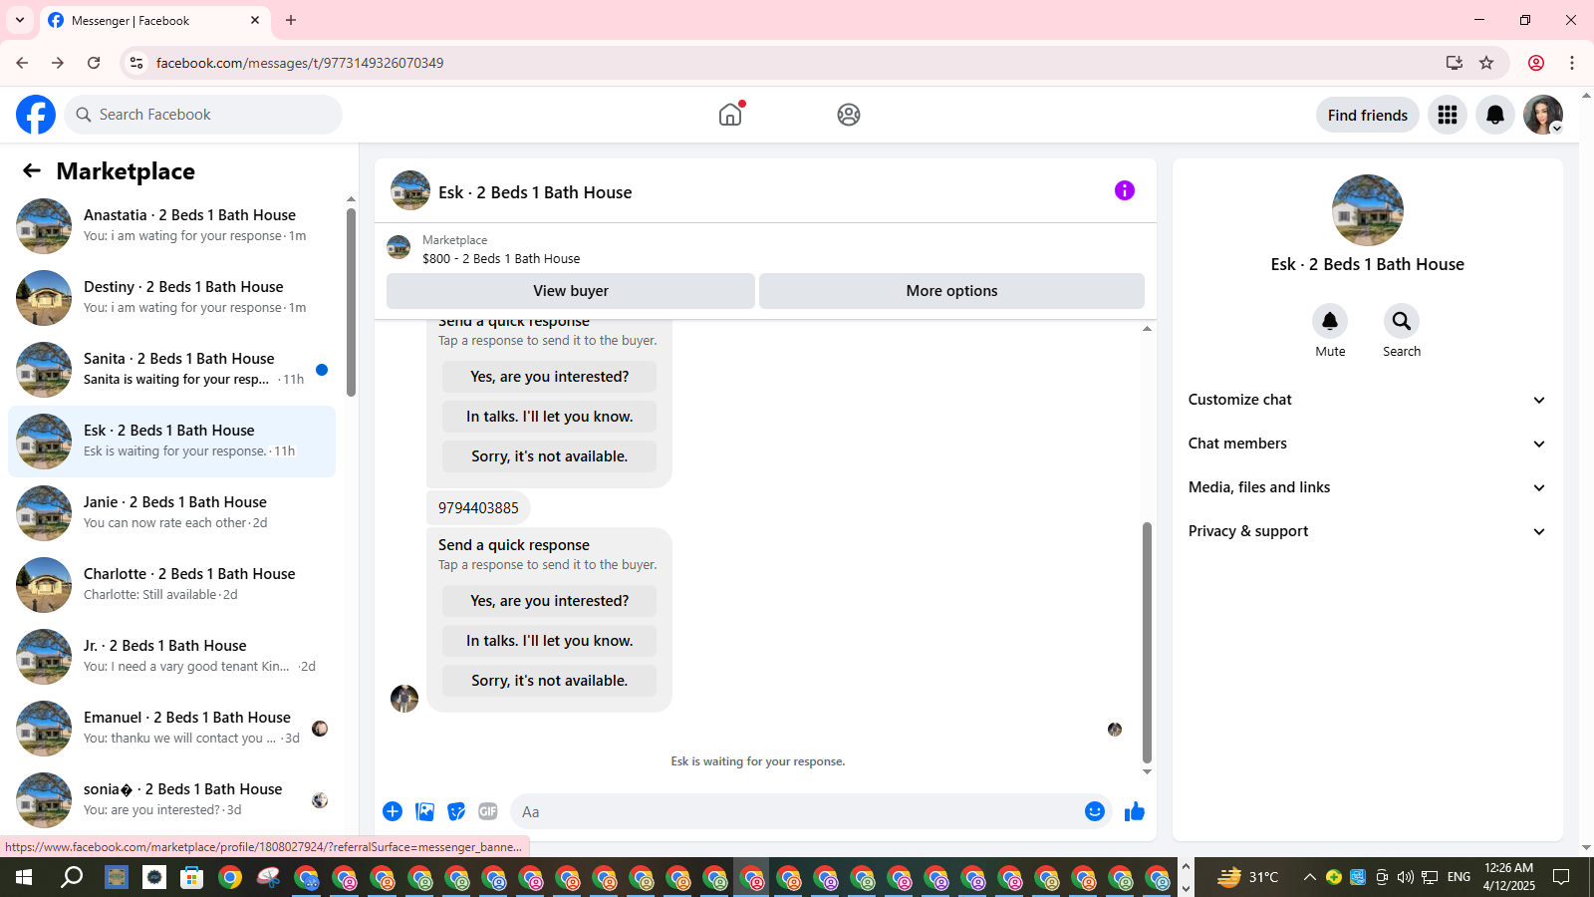Open Chrome three-dot menu
The height and width of the screenshot is (897, 1594).
(x=1572, y=63)
